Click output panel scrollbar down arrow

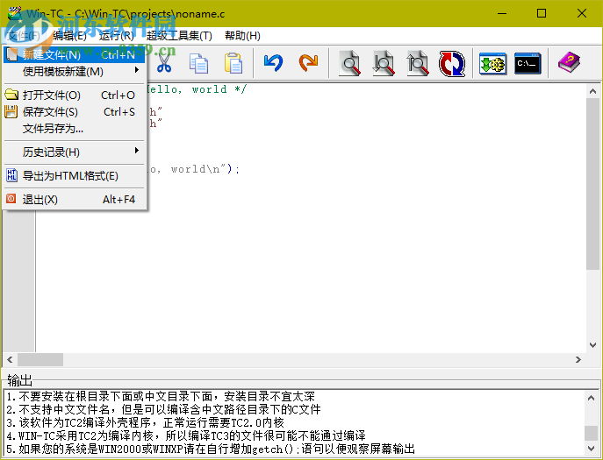(591, 448)
